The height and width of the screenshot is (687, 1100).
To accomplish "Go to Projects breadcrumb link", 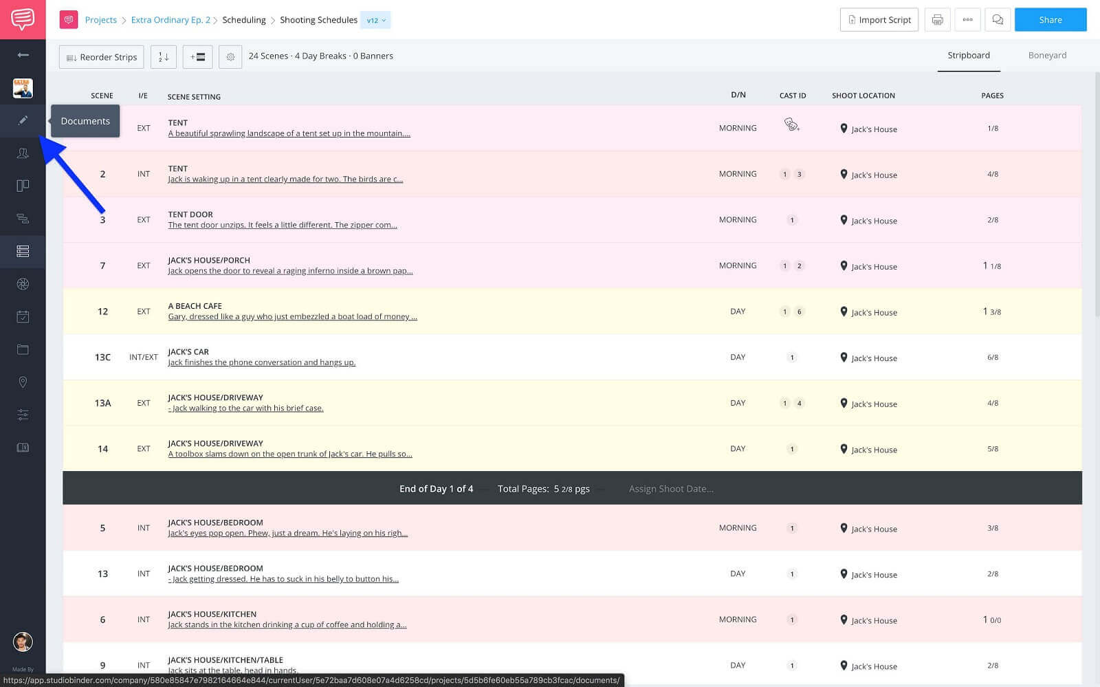I will [100, 20].
